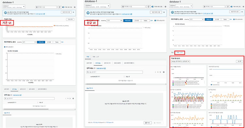Open settings gear in 신규 UI panel header
This screenshot has width=245, height=128.
[166, 7]
